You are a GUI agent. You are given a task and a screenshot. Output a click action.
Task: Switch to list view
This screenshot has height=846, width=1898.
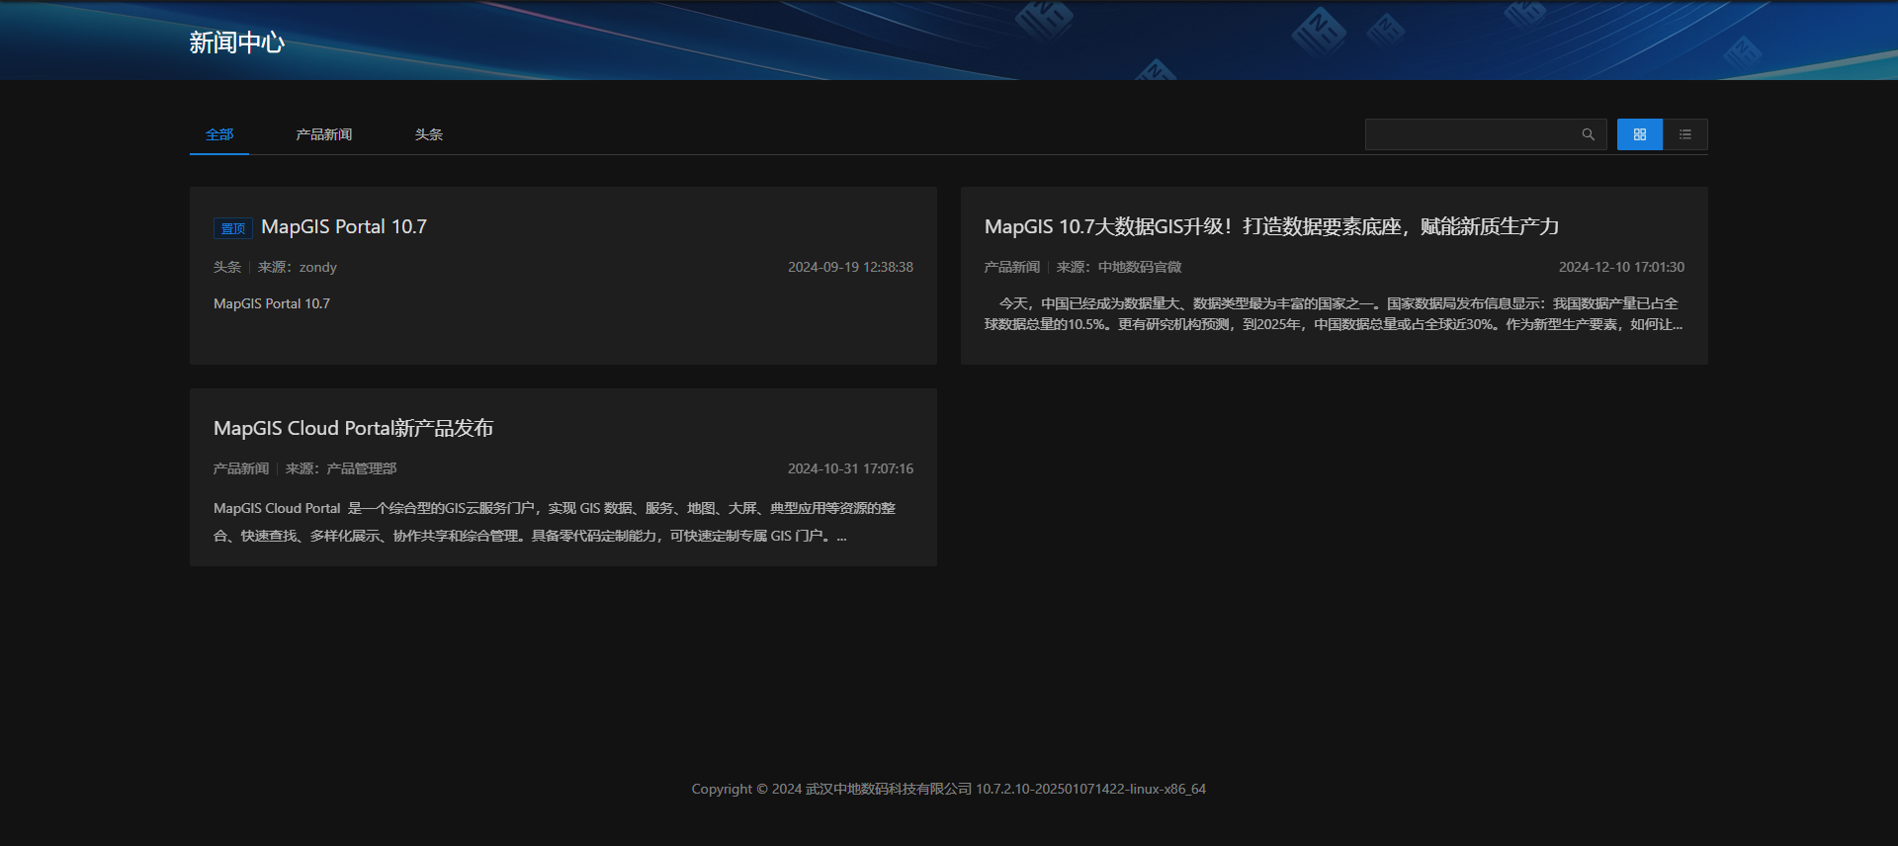tap(1685, 134)
